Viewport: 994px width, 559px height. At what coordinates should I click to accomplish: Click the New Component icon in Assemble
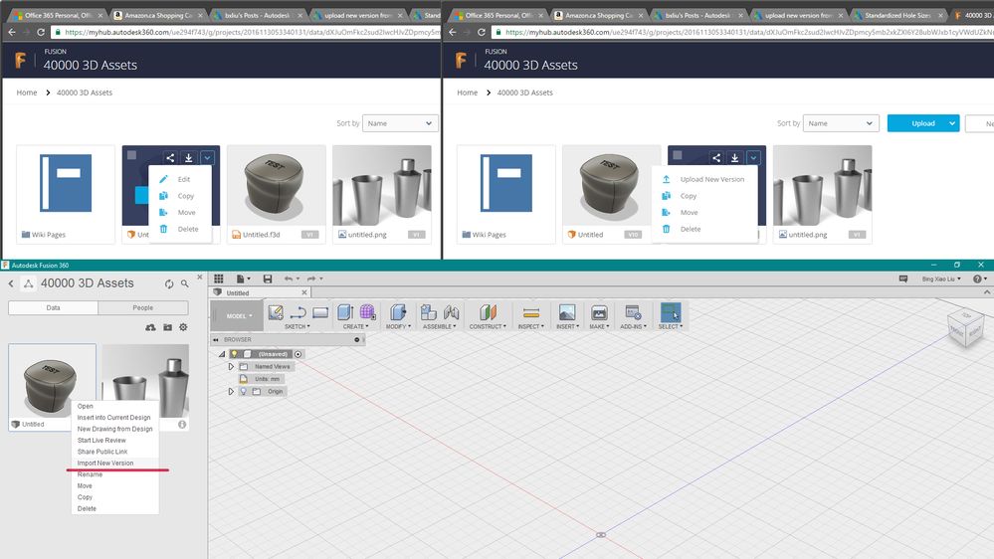click(x=429, y=312)
